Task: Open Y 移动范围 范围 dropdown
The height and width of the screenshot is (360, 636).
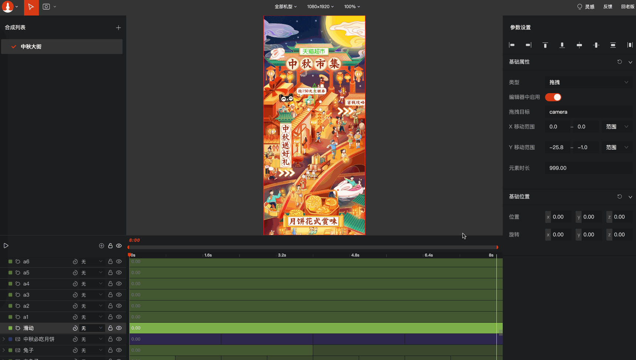Action: tap(617, 147)
